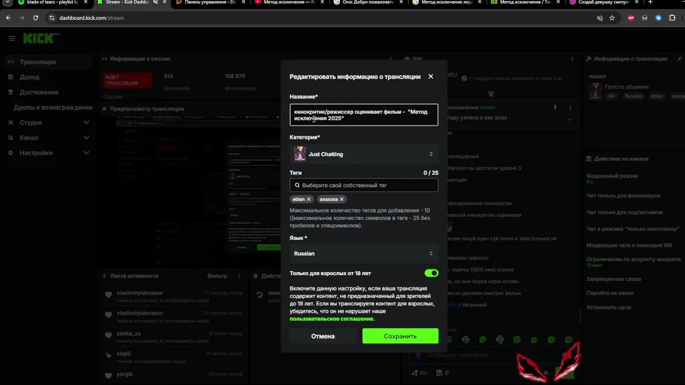685x385 pixels.
Task: Open chat panel three-dot menu
Action: click(573, 59)
